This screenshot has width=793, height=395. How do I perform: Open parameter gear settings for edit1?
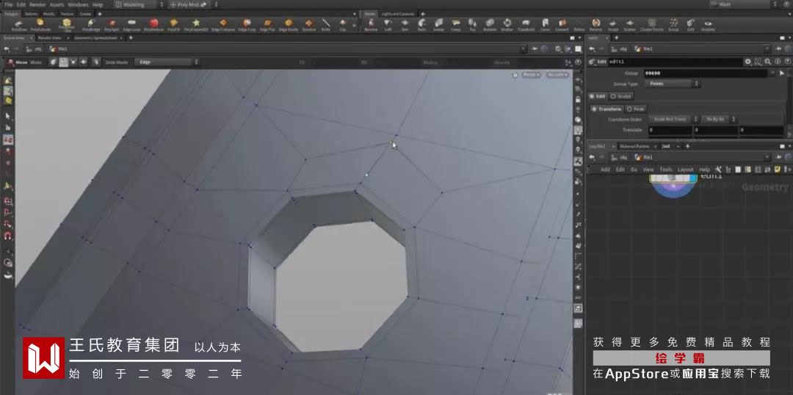[748, 62]
